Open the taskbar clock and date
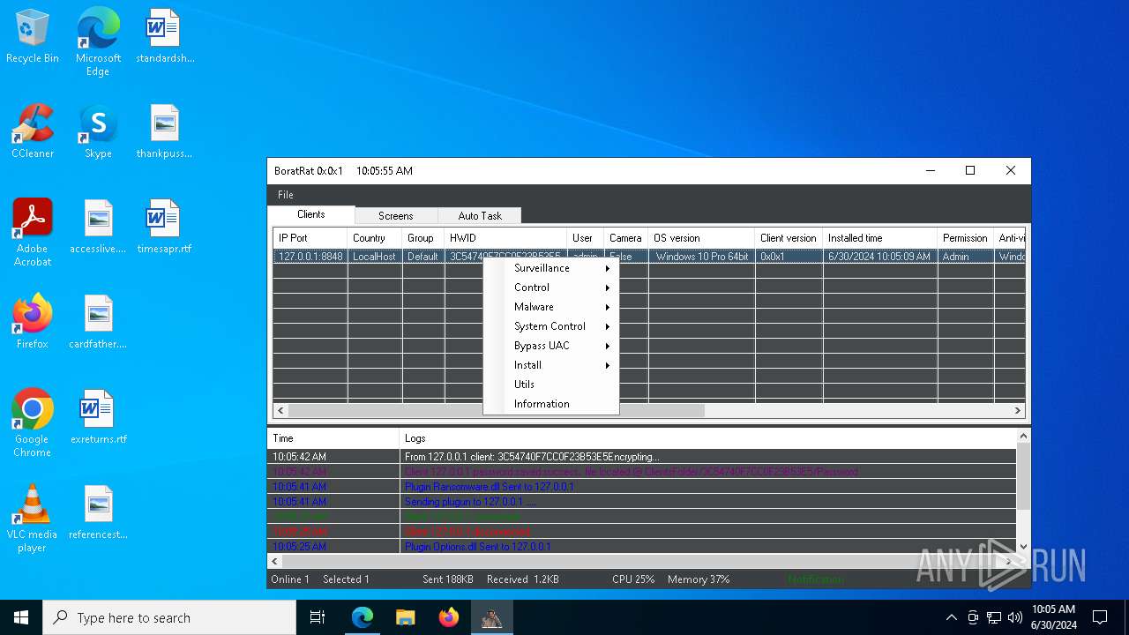The width and height of the screenshot is (1129, 635). (1053, 617)
